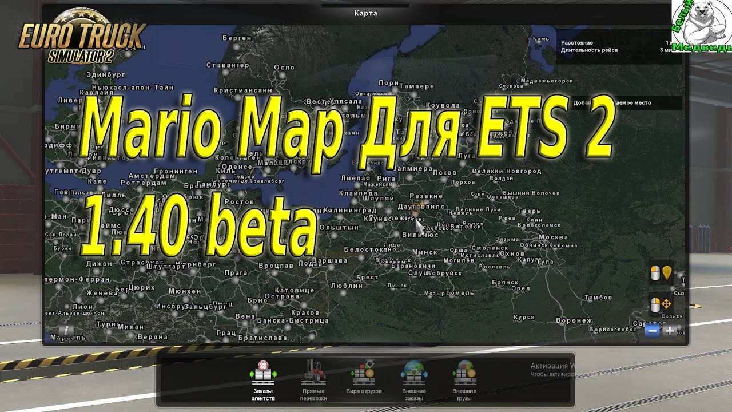Open the Прямые перевозки quick jobs
The image size is (732, 412).
(x=314, y=380)
